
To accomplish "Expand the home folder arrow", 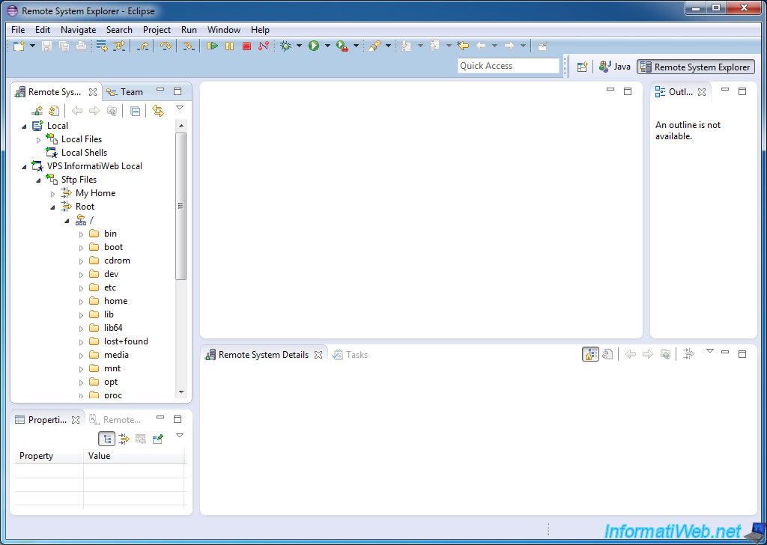I will click(81, 302).
